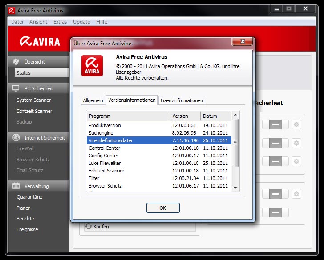Click the Avira logo in the about dialog

tap(92, 66)
